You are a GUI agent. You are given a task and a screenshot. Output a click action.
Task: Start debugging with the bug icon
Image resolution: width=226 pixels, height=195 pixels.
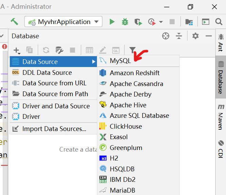click(125, 22)
